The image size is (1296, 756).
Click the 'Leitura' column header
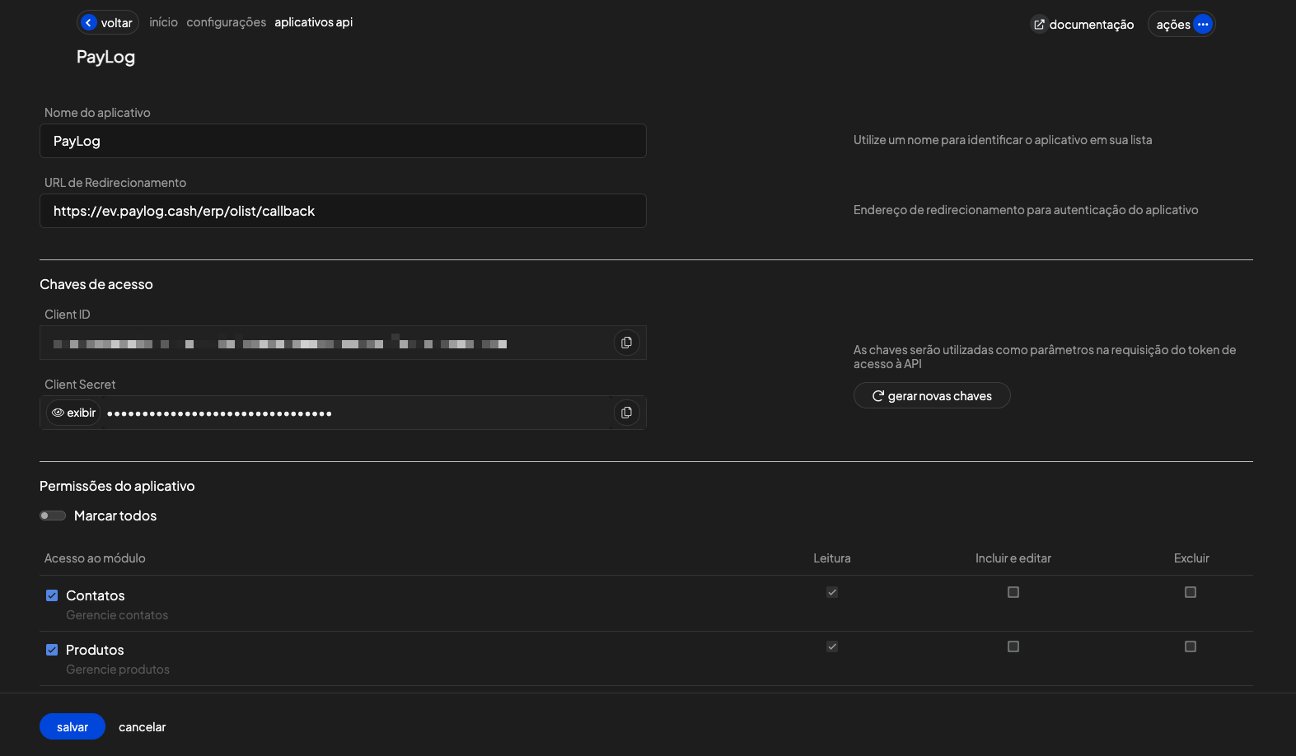tap(832, 558)
